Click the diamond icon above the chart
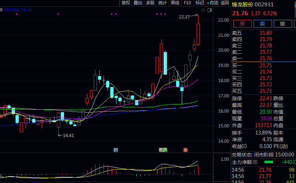 point(203,10)
